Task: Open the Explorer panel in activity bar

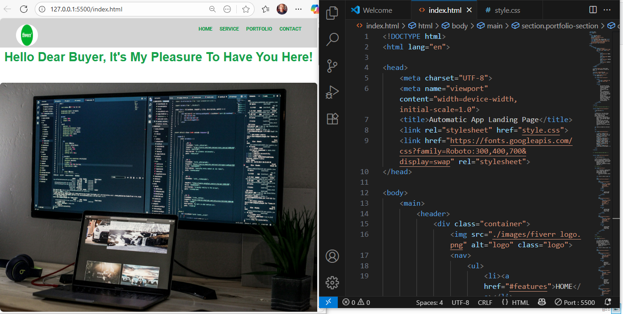Action: point(332,13)
